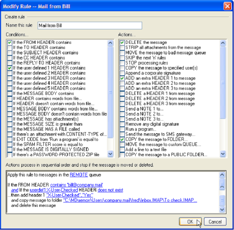The image size is (234, 230).
Task: Check 'MESSAGE SIZE is greater than'
Action: tap(9, 124)
